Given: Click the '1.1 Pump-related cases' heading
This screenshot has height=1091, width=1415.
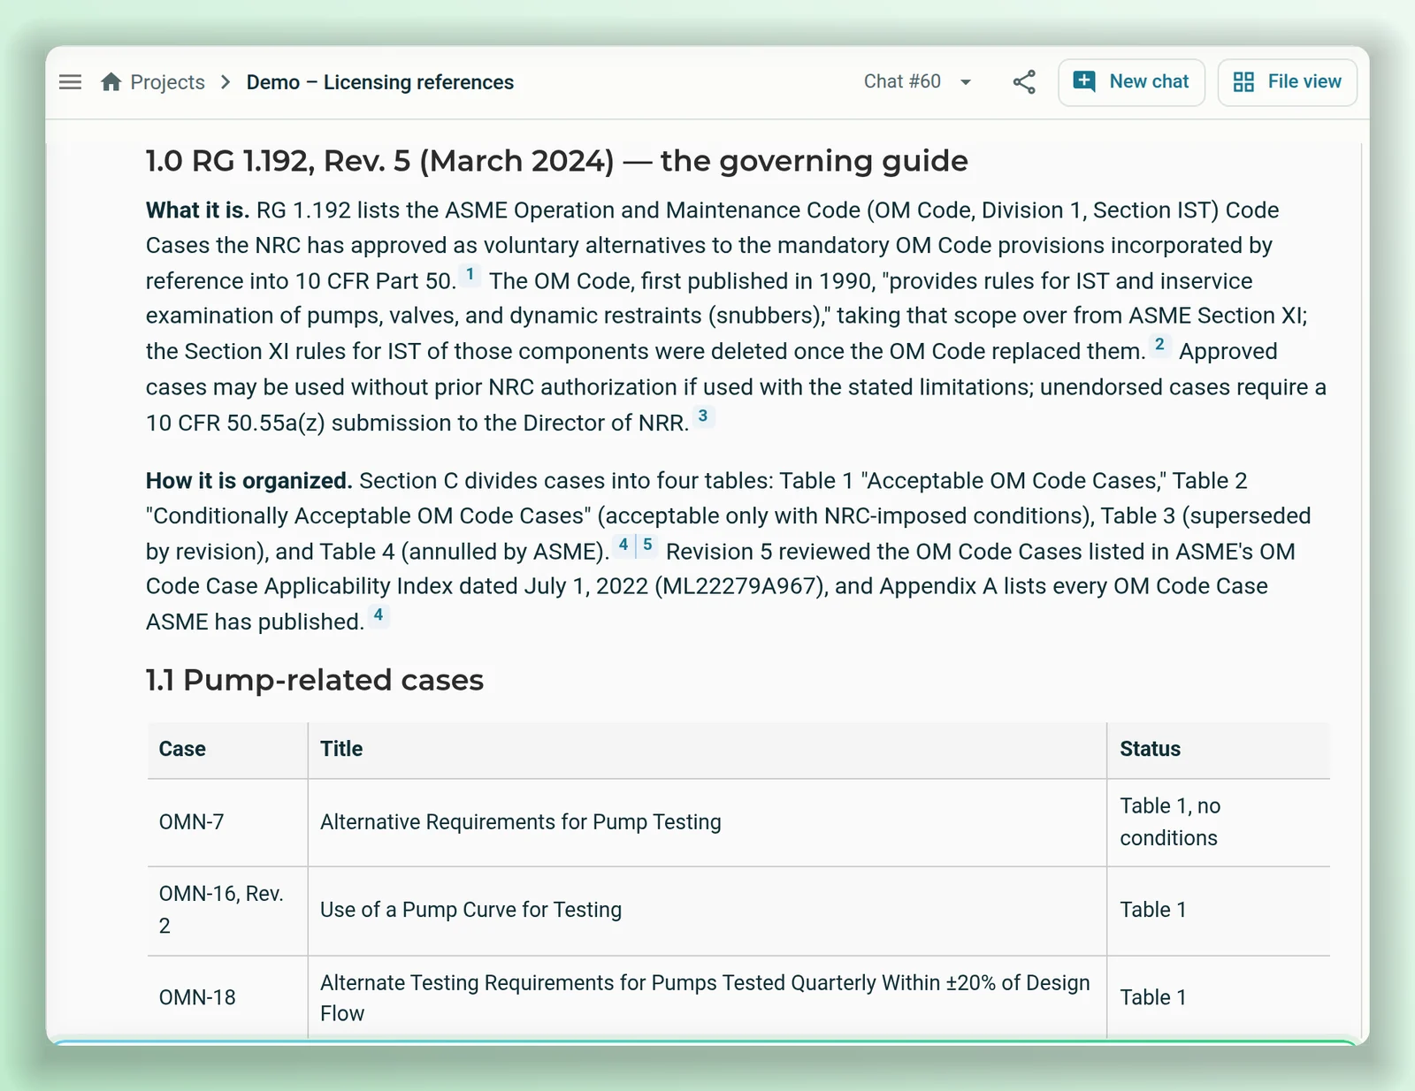Looking at the screenshot, I should point(315,680).
